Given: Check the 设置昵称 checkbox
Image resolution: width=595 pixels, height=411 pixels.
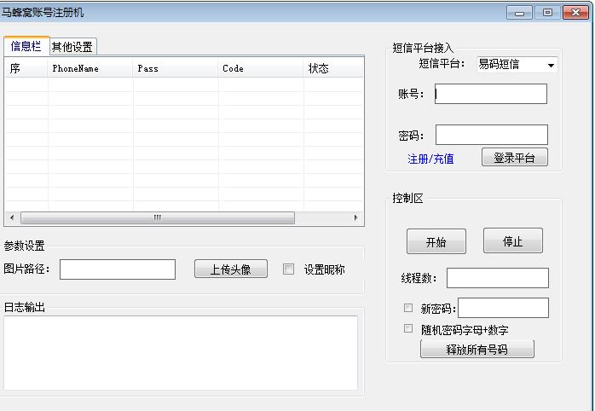Looking at the screenshot, I should 288,269.
